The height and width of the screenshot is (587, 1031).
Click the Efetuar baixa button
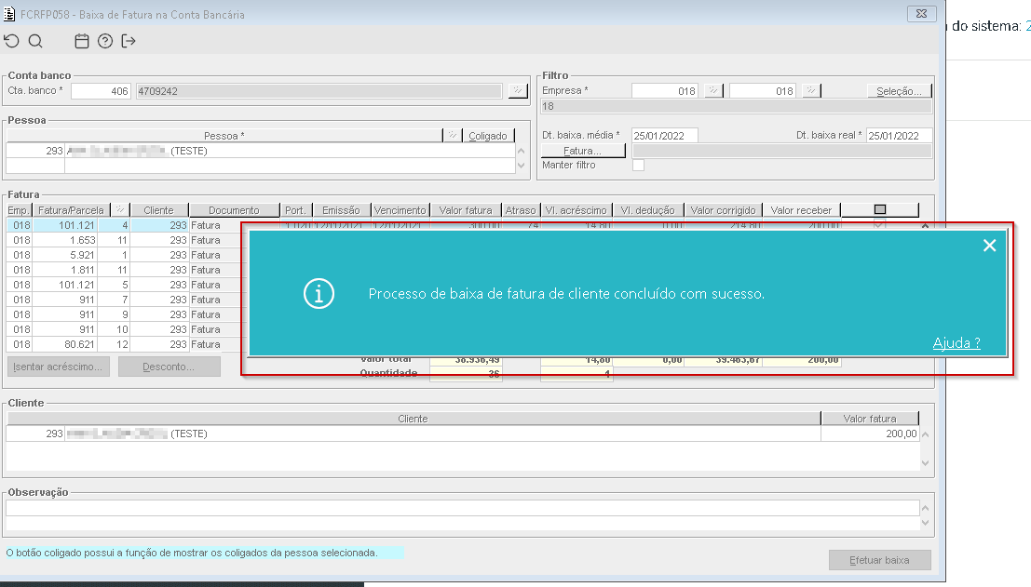pyautogui.click(x=880, y=560)
